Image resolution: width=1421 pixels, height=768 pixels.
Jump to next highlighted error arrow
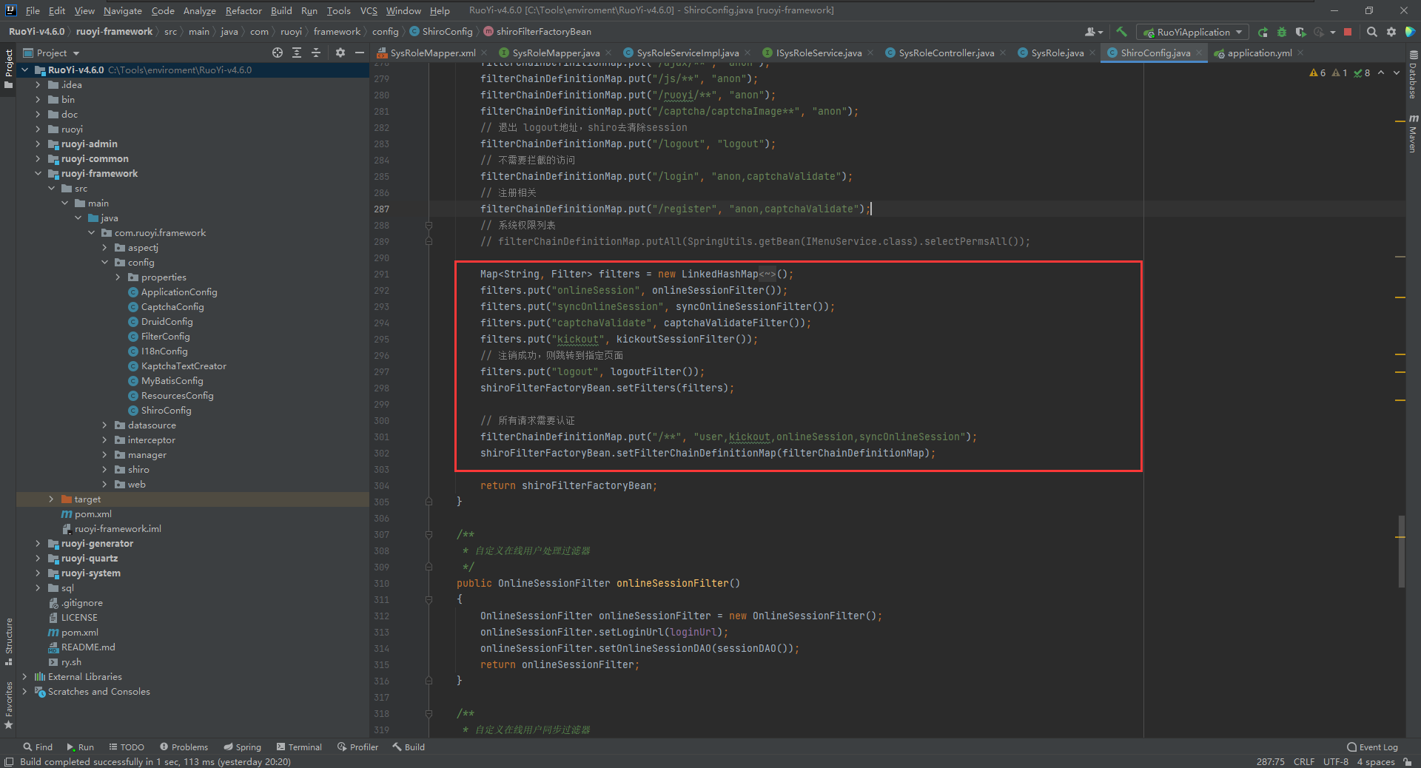[1397, 73]
